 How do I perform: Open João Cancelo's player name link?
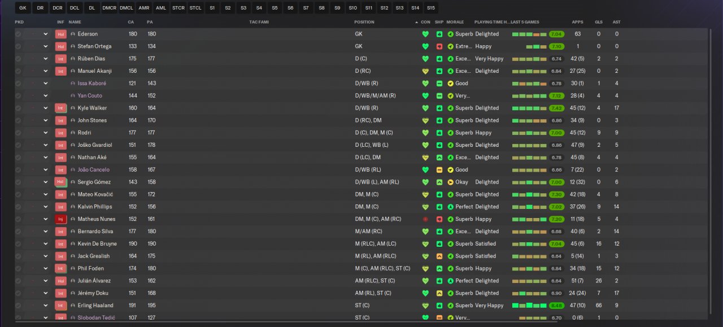click(94, 169)
